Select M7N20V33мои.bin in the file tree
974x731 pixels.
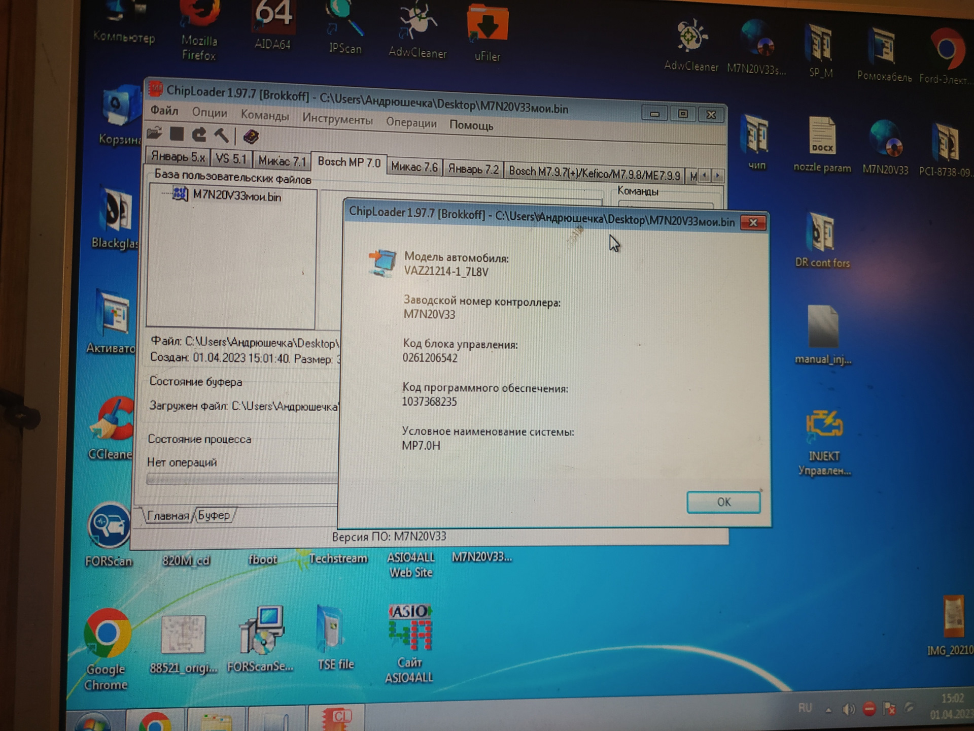(x=236, y=196)
